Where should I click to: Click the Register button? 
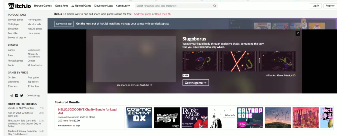(x=330, y=6)
